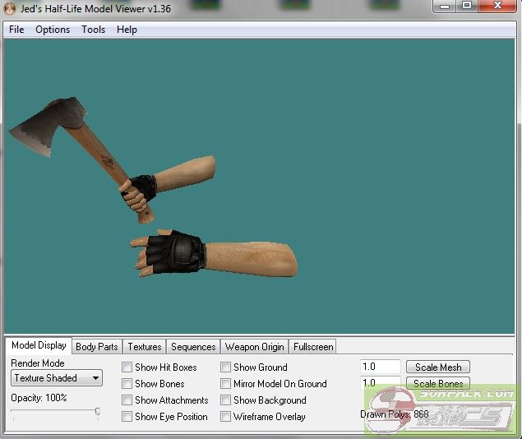Image resolution: width=522 pixels, height=439 pixels.
Task: Turn on Wireframe Overlay
Action: pyautogui.click(x=226, y=417)
